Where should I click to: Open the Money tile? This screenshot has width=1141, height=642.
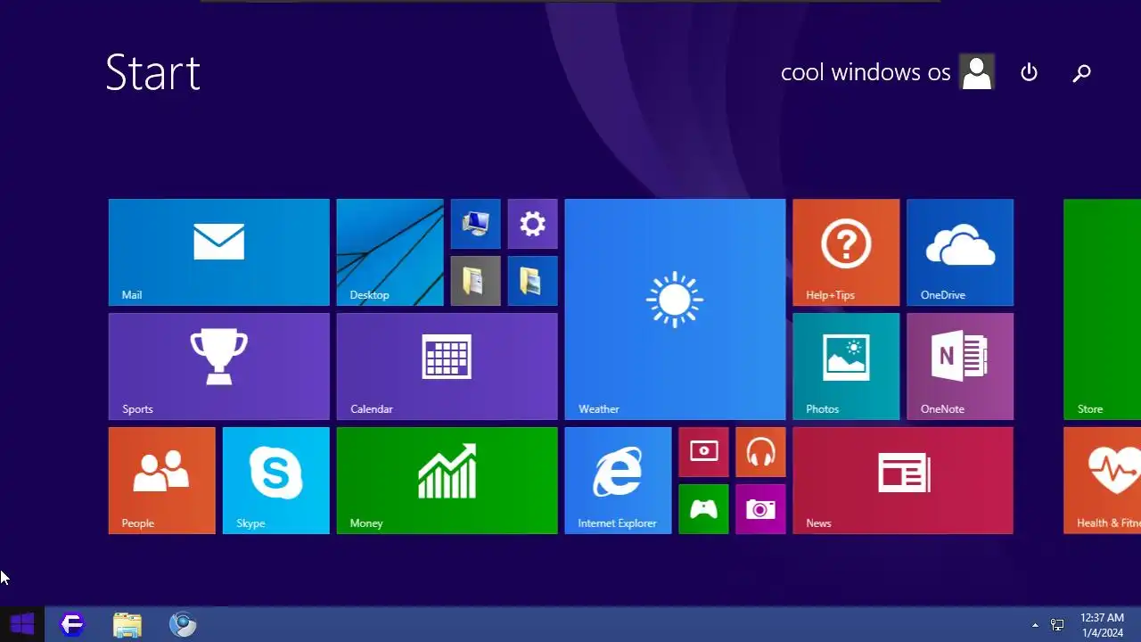click(447, 481)
